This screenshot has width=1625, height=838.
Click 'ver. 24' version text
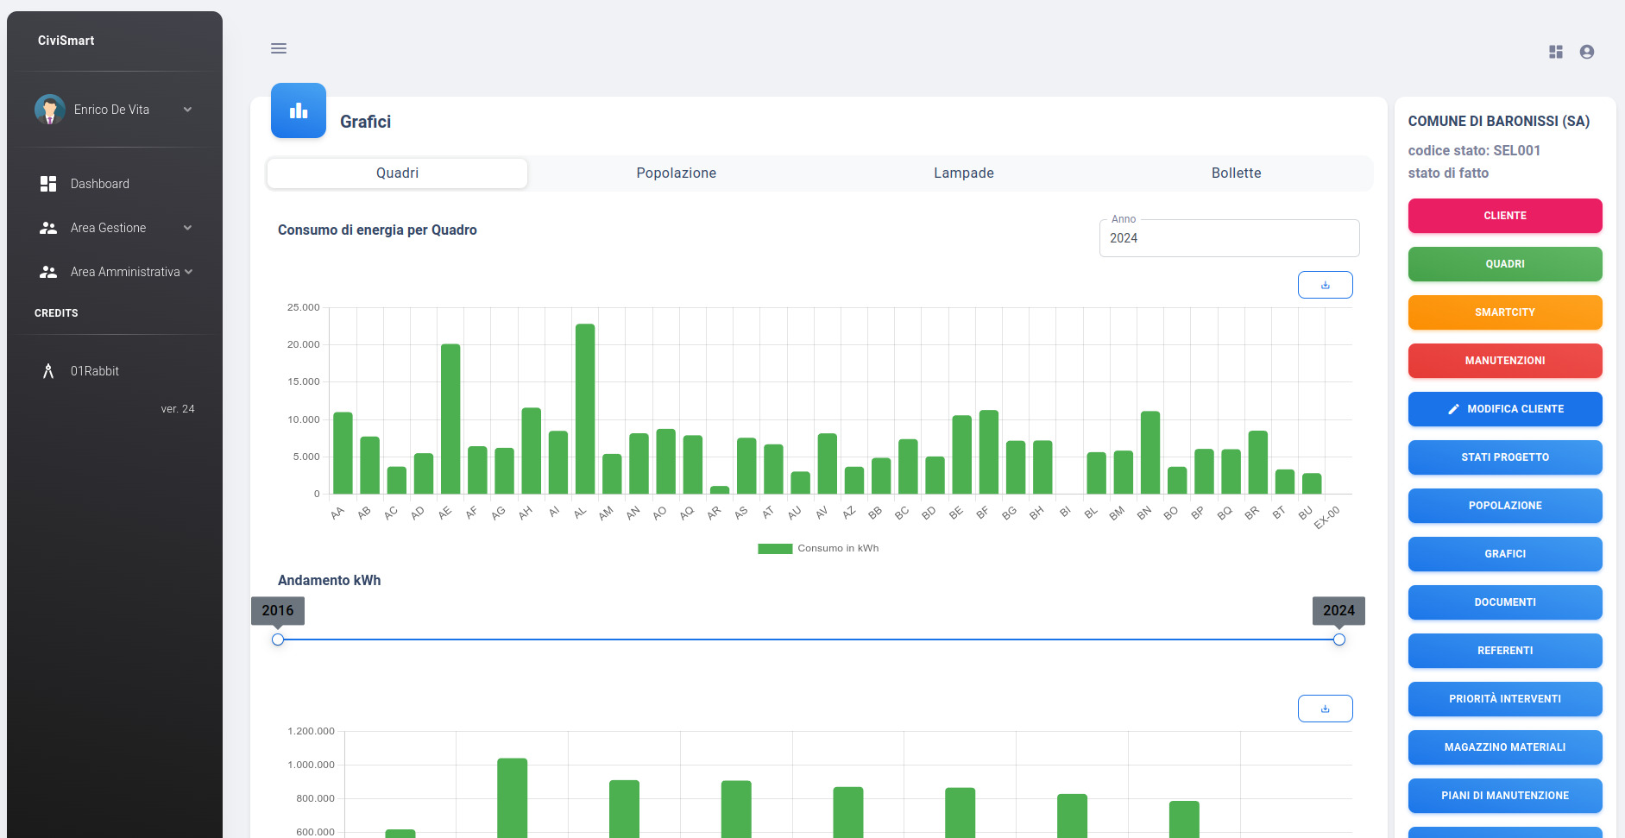point(178,409)
